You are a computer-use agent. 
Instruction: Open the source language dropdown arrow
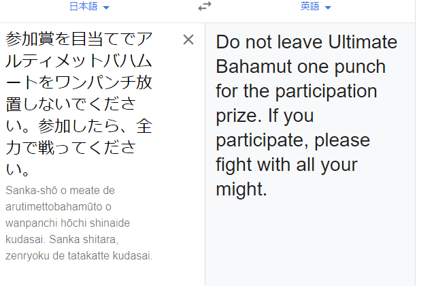pyautogui.click(x=106, y=7)
